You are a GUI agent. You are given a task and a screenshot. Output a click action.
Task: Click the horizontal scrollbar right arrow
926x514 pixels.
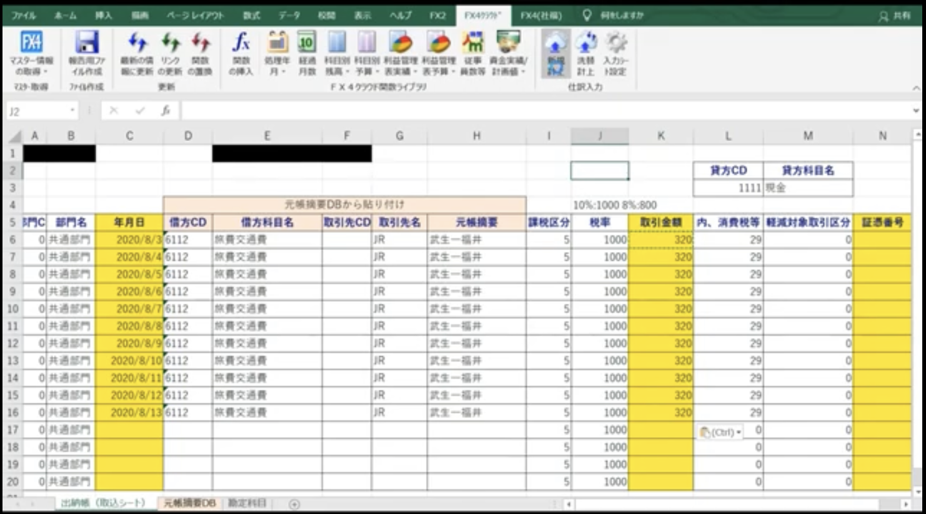click(906, 504)
